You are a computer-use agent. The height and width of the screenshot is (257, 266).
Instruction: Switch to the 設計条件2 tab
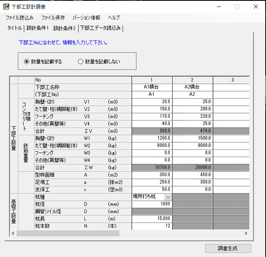[x=64, y=28]
